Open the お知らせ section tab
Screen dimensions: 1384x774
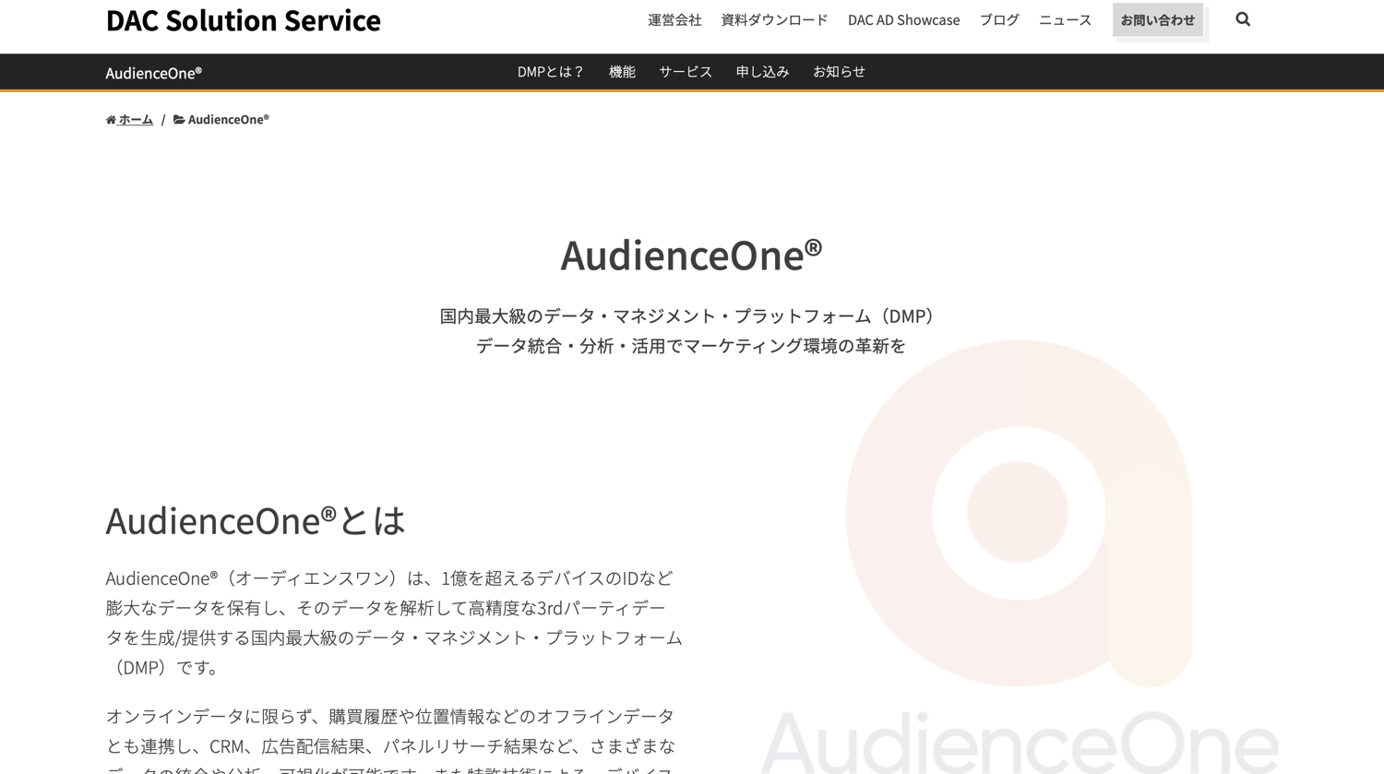click(839, 72)
